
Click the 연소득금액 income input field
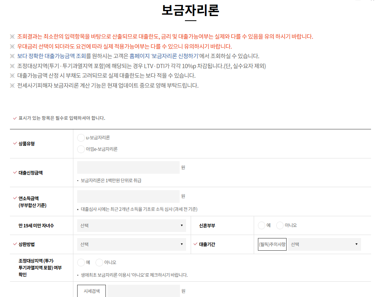coord(129,196)
